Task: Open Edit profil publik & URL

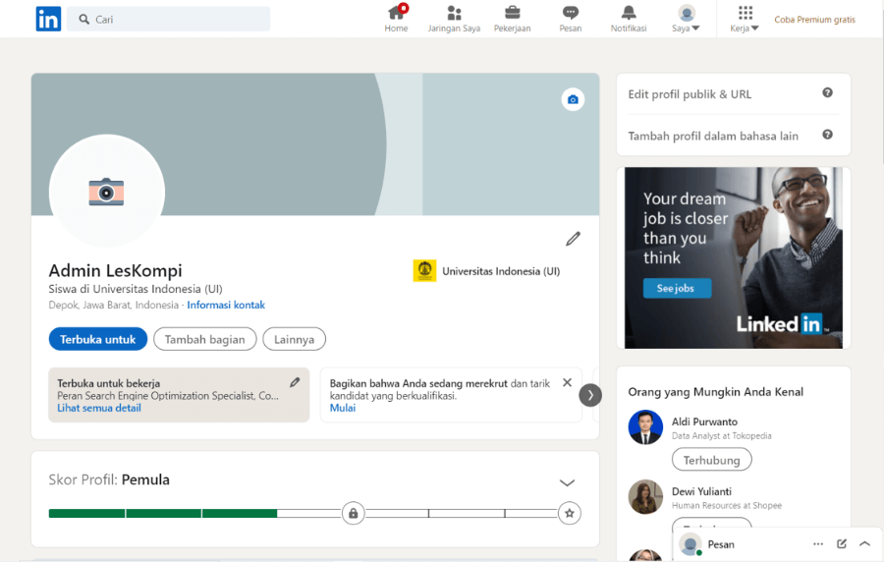Action: [x=691, y=94]
